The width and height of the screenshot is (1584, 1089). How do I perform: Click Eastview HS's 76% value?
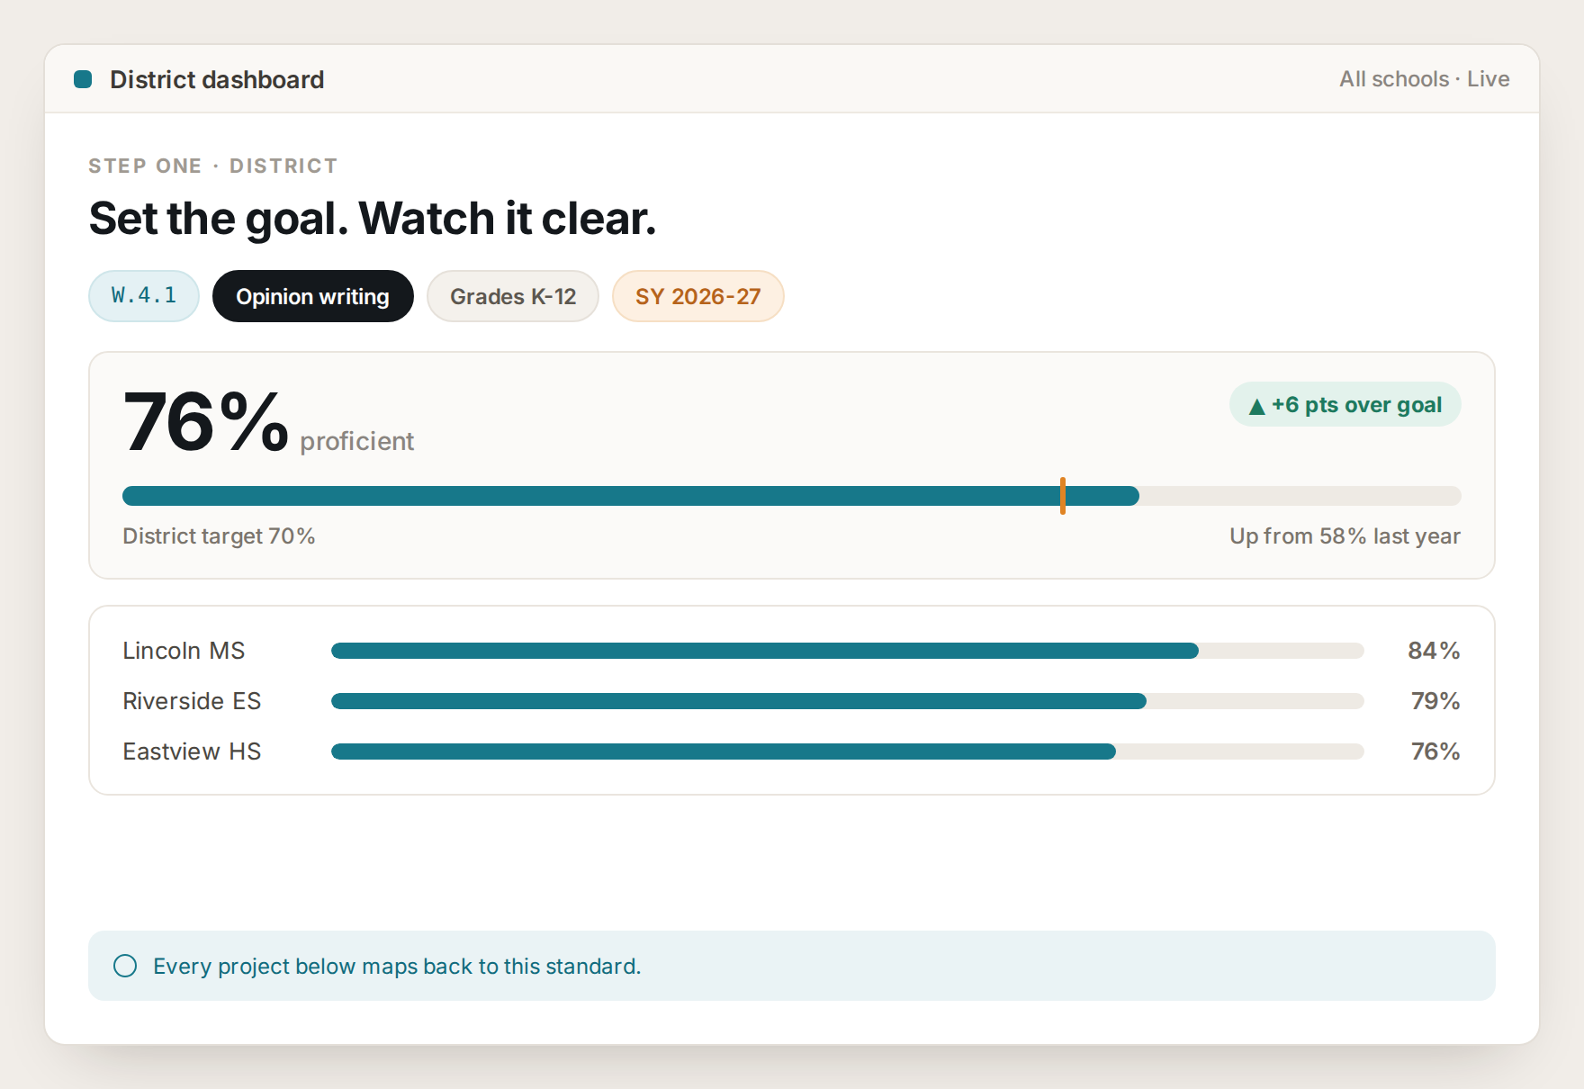pos(1435,751)
